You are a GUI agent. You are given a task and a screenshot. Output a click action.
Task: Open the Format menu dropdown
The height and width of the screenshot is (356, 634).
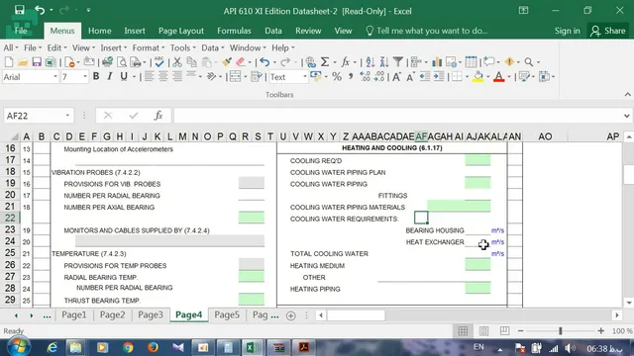(149, 47)
